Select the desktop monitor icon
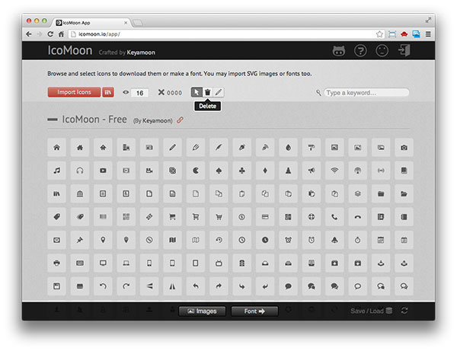457x351 pixels. tap(103, 263)
